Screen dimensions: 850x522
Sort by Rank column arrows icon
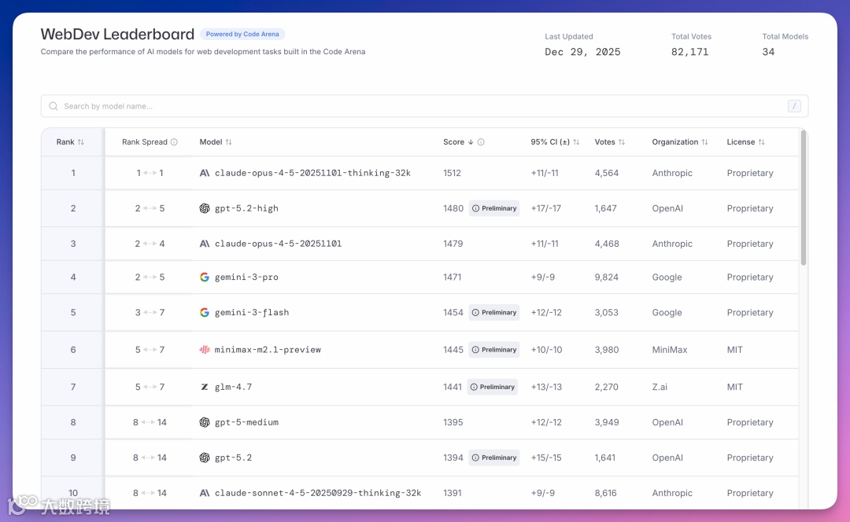81,142
